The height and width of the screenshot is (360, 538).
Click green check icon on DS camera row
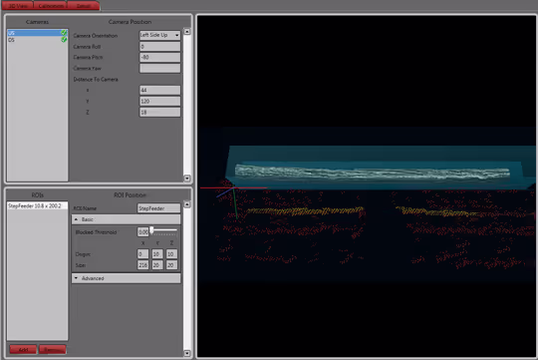point(64,40)
